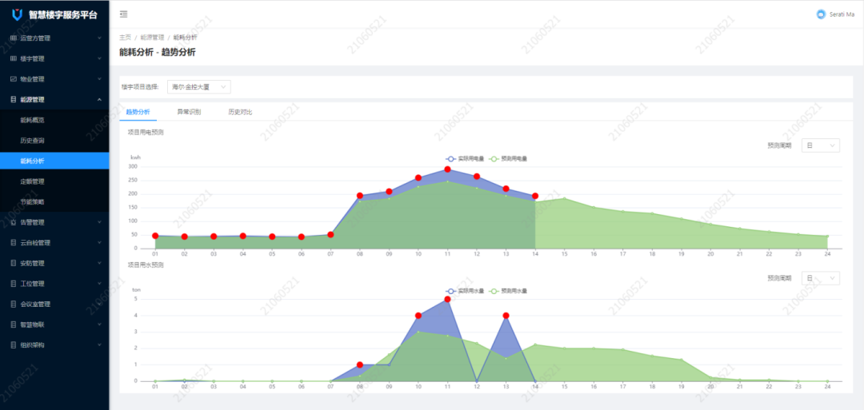Click the platform logo icon

click(x=17, y=14)
